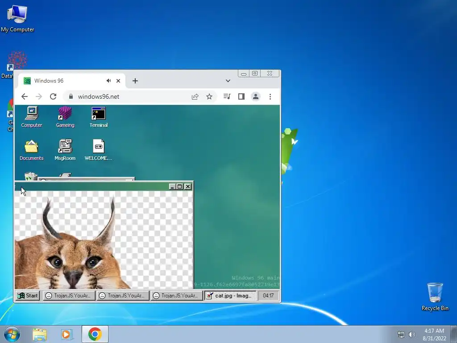457x343 pixels.
Task: Click the Show desktop strip
Action: 454,334
